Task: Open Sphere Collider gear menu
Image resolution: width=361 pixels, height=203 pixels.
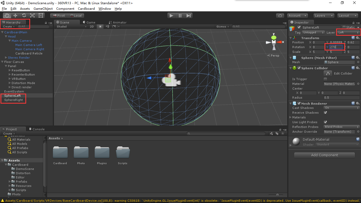Action: [x=358, y=68]
